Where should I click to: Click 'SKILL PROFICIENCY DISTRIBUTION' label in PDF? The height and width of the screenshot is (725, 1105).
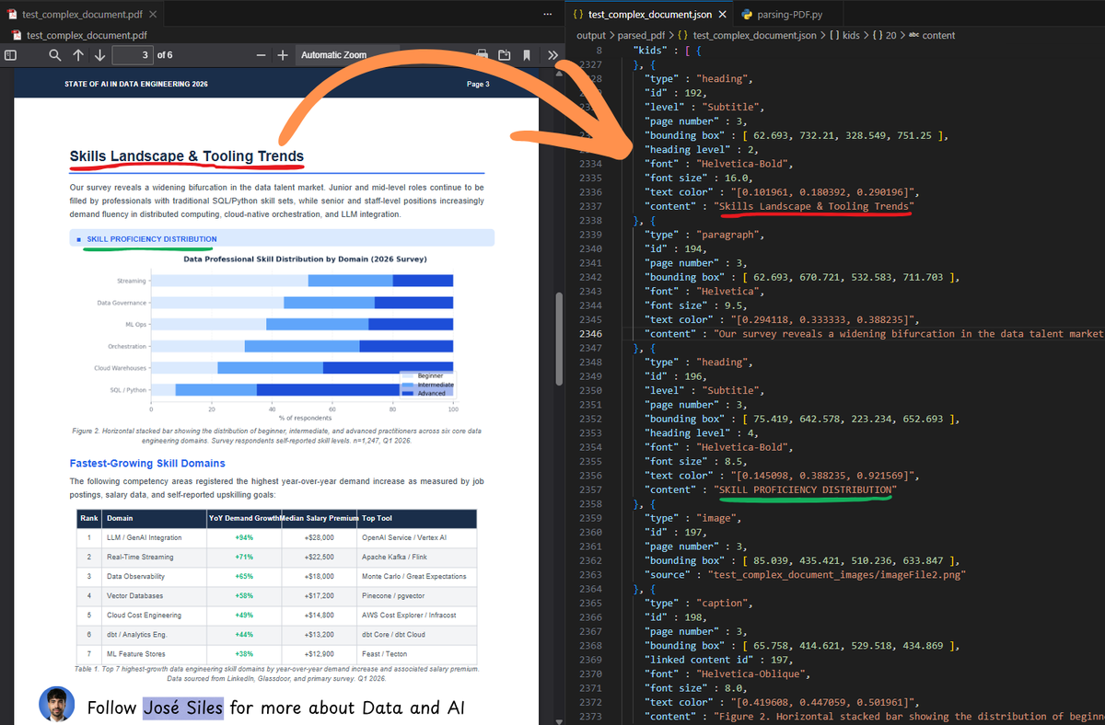tap(152, 239)
